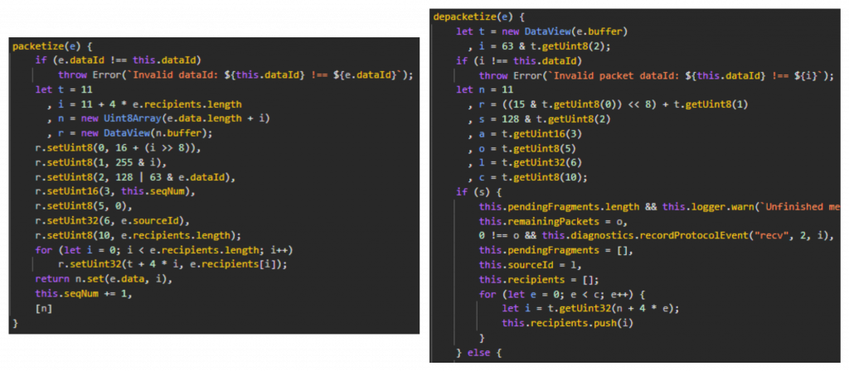Select the 'let t = 11' declaration
This screenshot has height=371, width=849.
(61, 89)
